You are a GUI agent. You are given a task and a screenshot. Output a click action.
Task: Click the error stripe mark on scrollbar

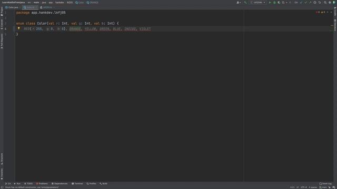(x=332, y=26)
